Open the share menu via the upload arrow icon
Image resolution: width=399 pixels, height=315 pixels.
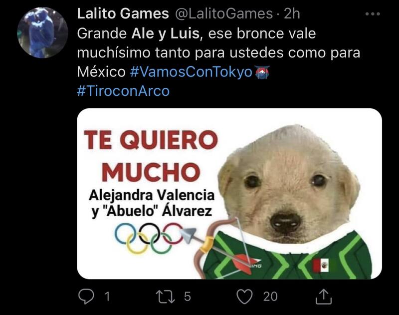[x=323, y=297]
